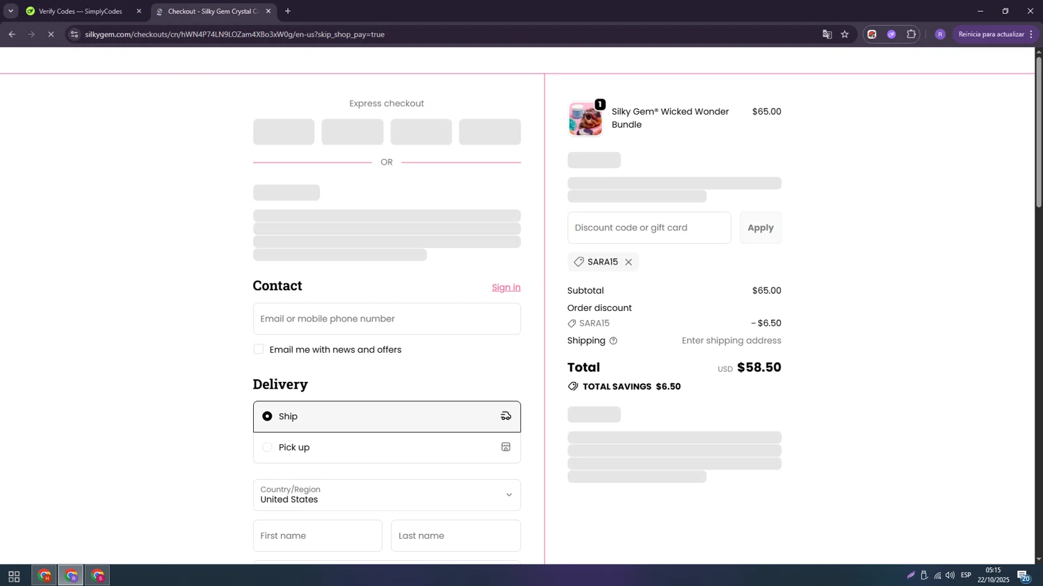
Task: Open the browser Extensions puzzle icon
Action: point(911,34)
